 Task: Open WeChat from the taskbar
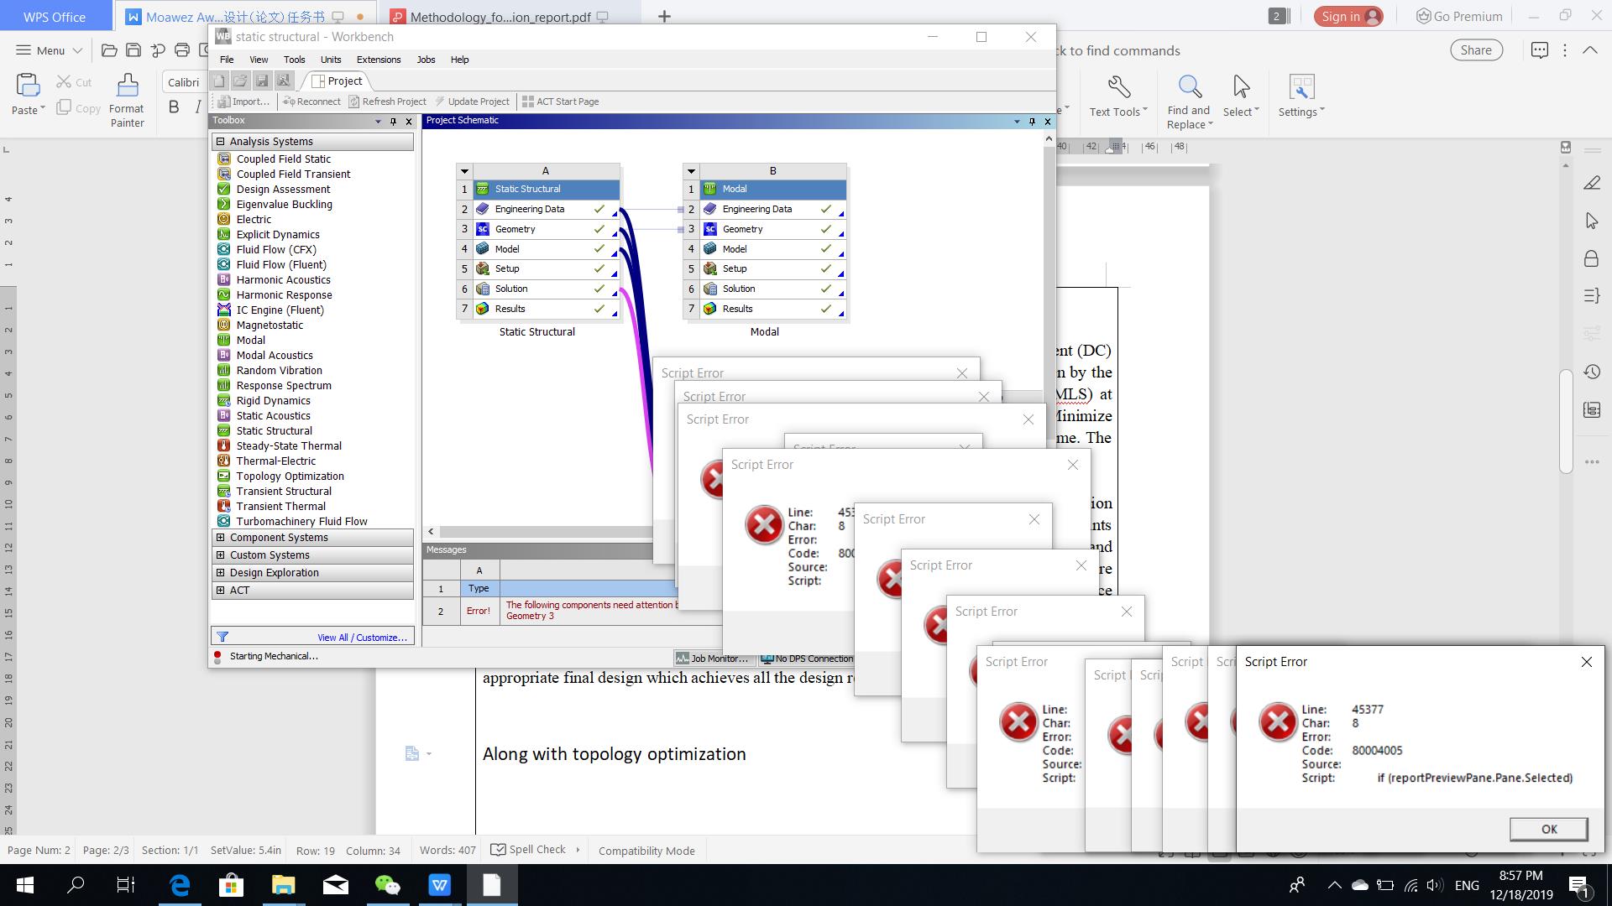[x=387, y=885]
